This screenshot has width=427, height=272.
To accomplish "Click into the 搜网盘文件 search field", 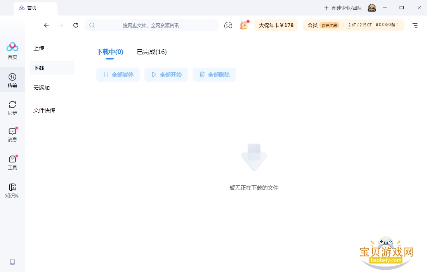I will pos(151,25).
